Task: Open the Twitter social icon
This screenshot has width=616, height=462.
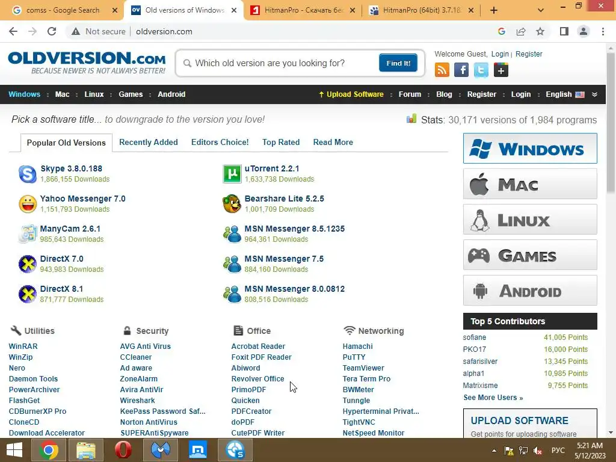Action: click(481, 70)
